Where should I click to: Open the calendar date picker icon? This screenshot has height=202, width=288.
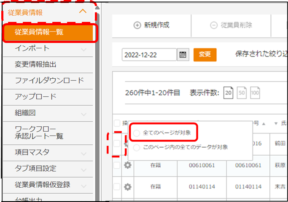pos(183,55)
